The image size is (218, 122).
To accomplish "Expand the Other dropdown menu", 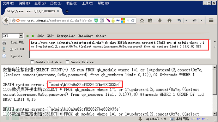I will pyautogui.click(x=101, y=36).
